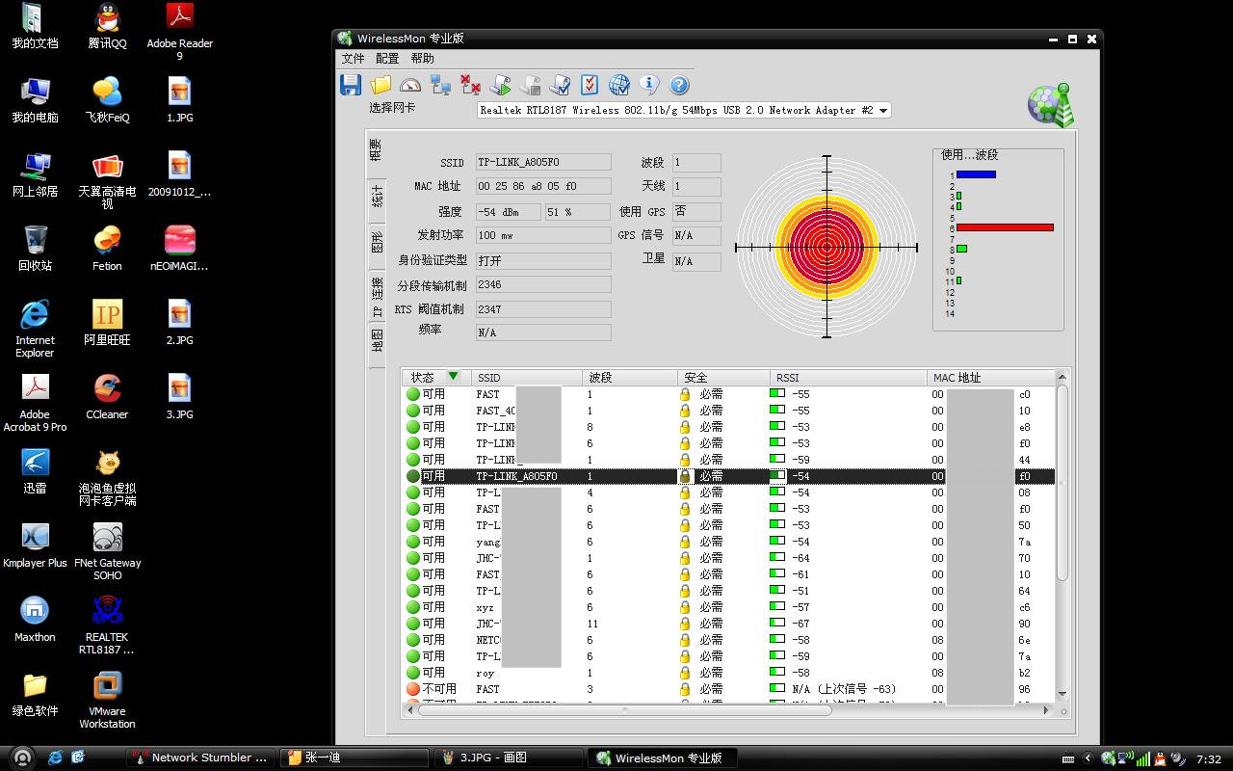Open 阿里旺旺 desktop icon
This screenshot has width=1233, height=771.
pyautogui.click(x=107, y=323)
